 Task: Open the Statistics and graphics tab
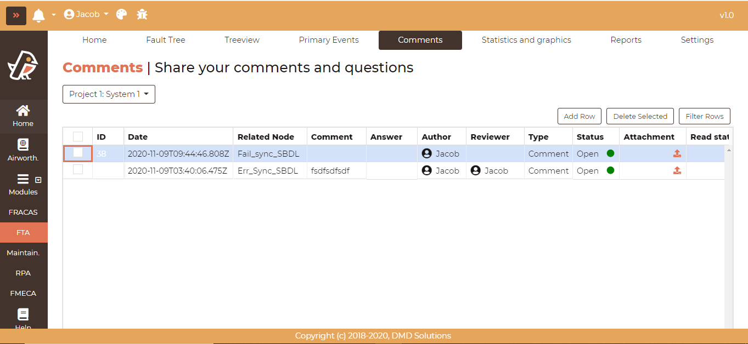click(526, 40)
